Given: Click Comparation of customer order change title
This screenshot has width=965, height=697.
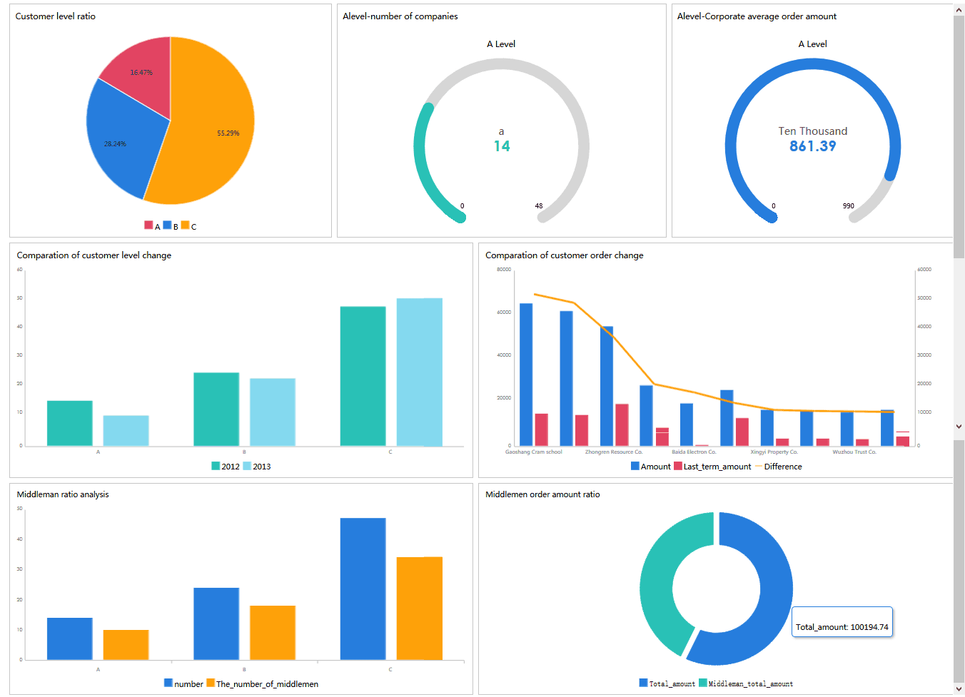Looking at the screenshot, I should pyautogui.click(x=565, y=255).
